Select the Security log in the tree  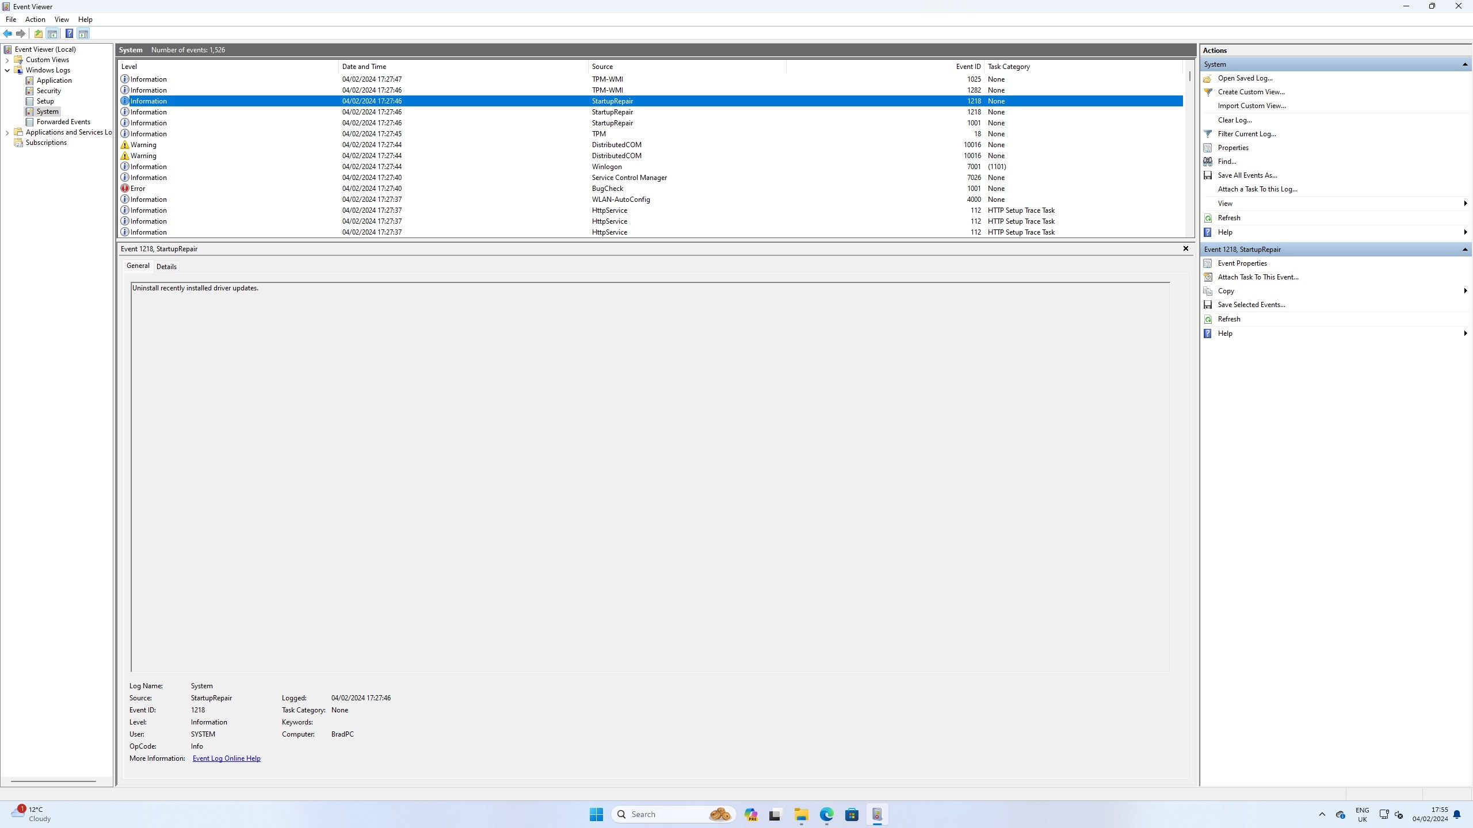[48, 91]
